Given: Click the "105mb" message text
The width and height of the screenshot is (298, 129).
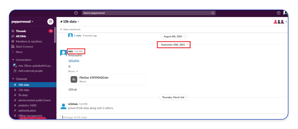Looking at the screenshot, I should (x=72, y=89).
